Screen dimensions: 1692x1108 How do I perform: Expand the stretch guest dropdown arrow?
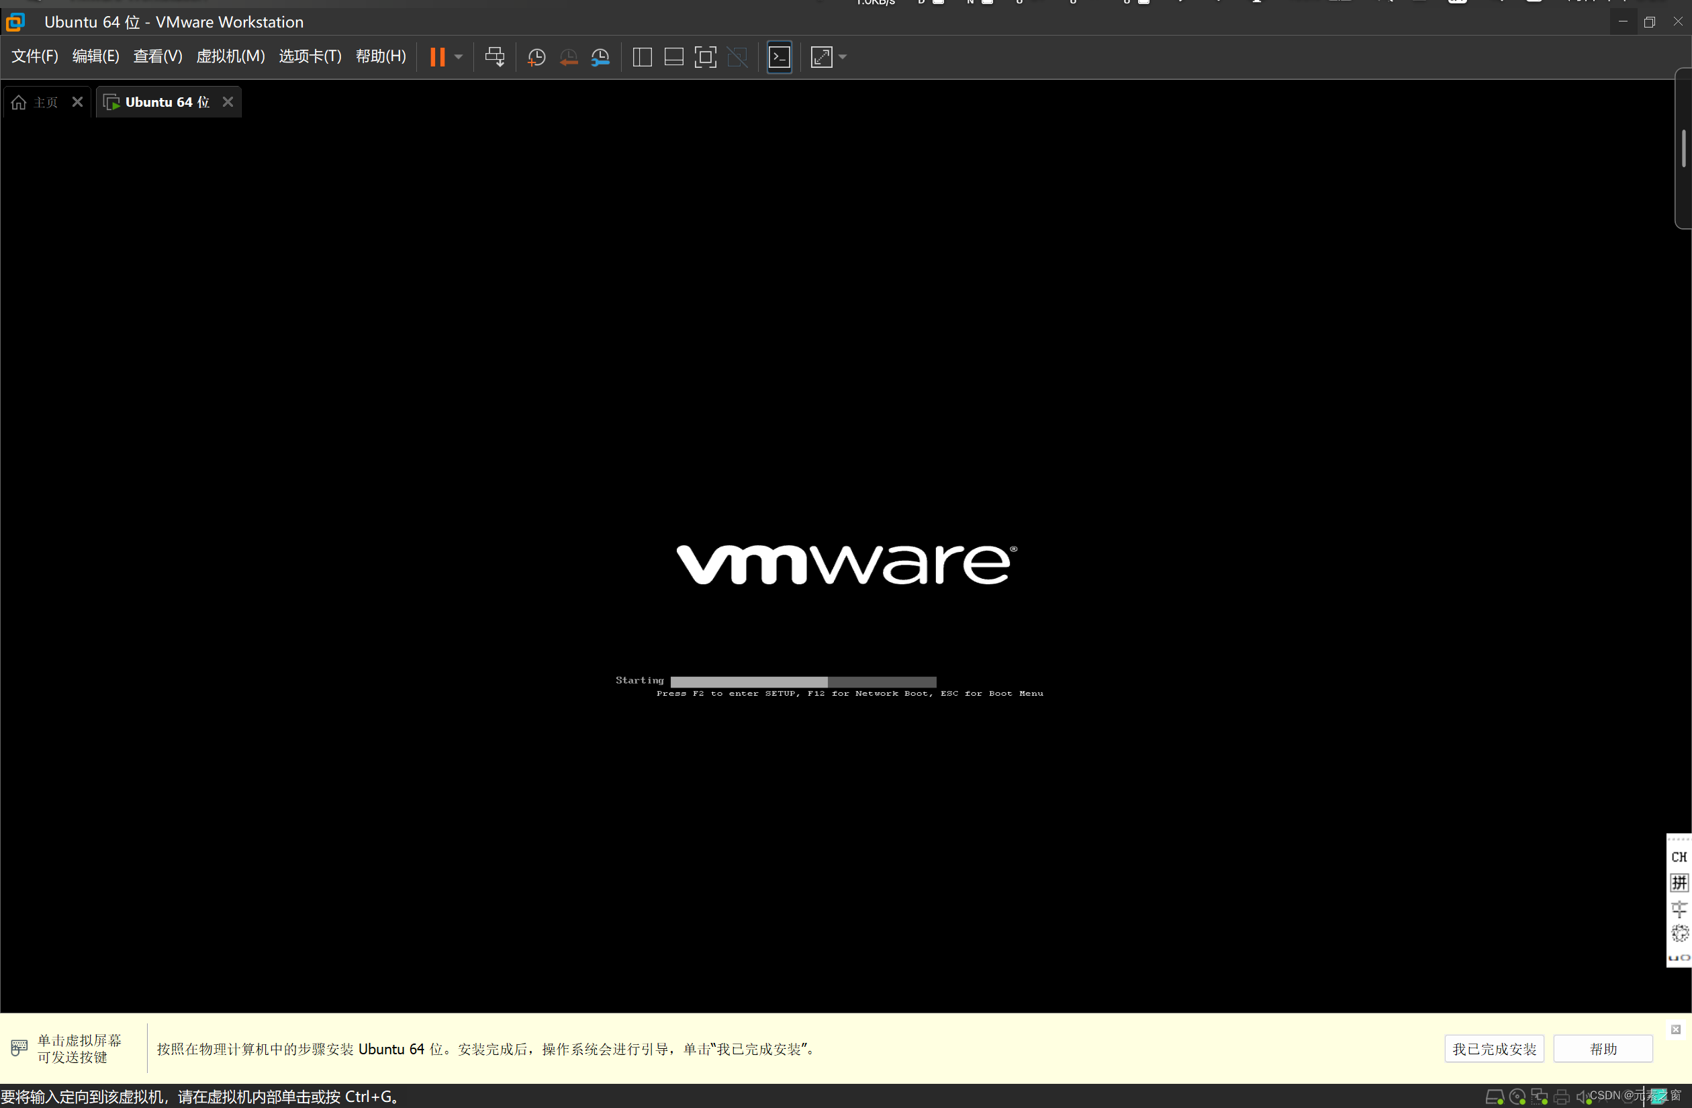(843, 57)
